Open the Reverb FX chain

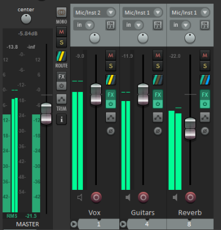tap(205, 95)
